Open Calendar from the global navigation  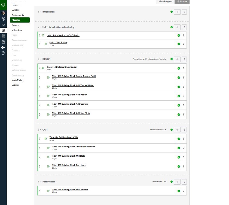pos(3,36)
